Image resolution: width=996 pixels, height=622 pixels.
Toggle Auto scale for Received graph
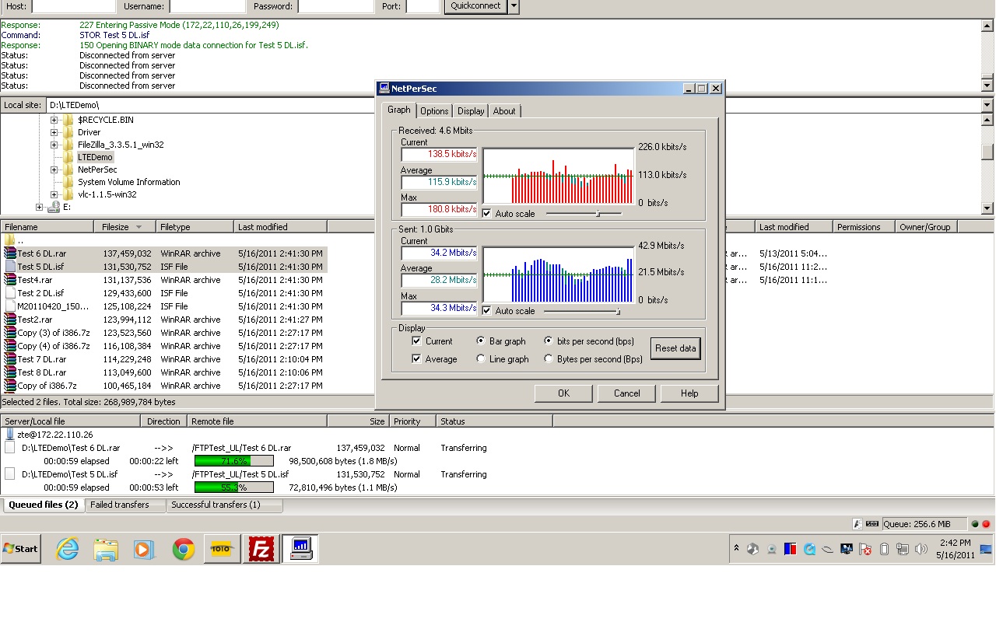coord(486,214)
